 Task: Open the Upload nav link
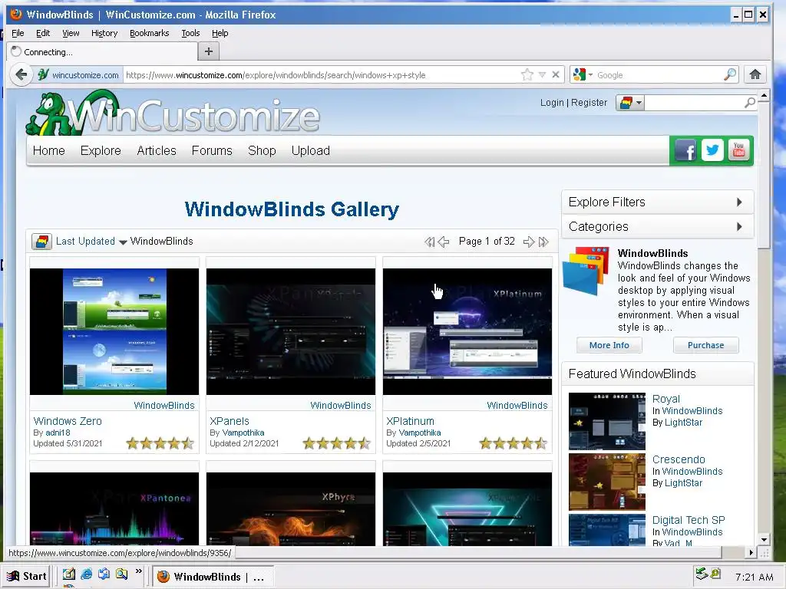(310, 151)
